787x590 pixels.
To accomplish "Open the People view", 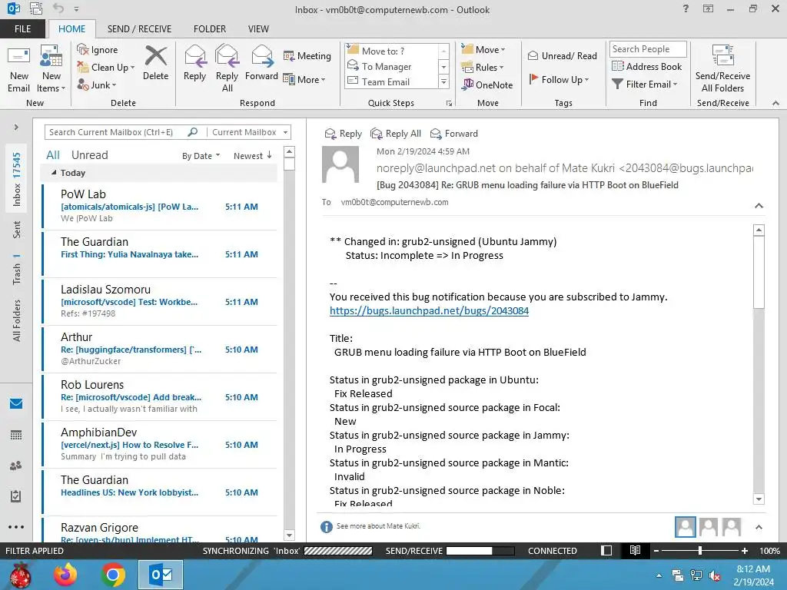I will pos(16,466).
